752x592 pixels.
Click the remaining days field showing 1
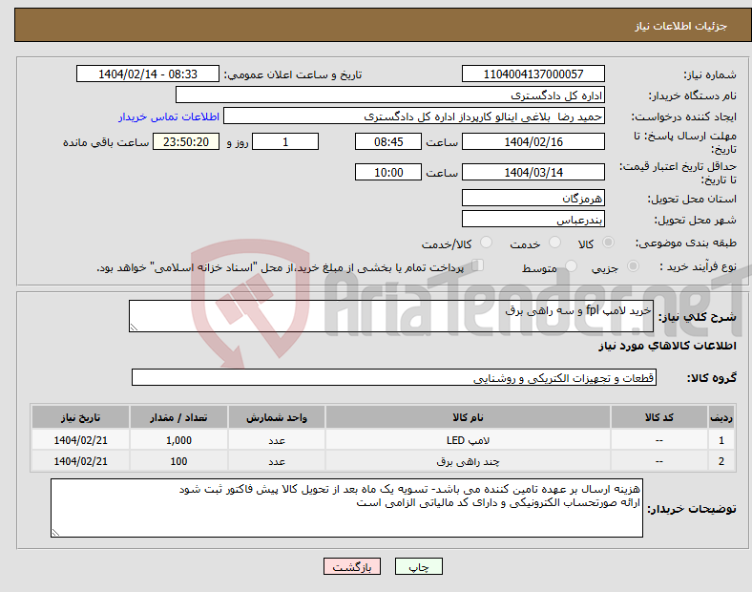pyautogui.click(x=285, y=141)
